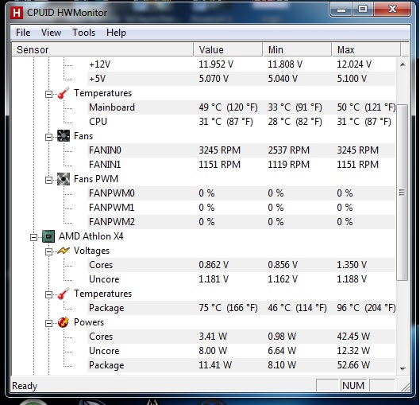Click the Max column header
420x405 pixels.
tap(366, 49)
